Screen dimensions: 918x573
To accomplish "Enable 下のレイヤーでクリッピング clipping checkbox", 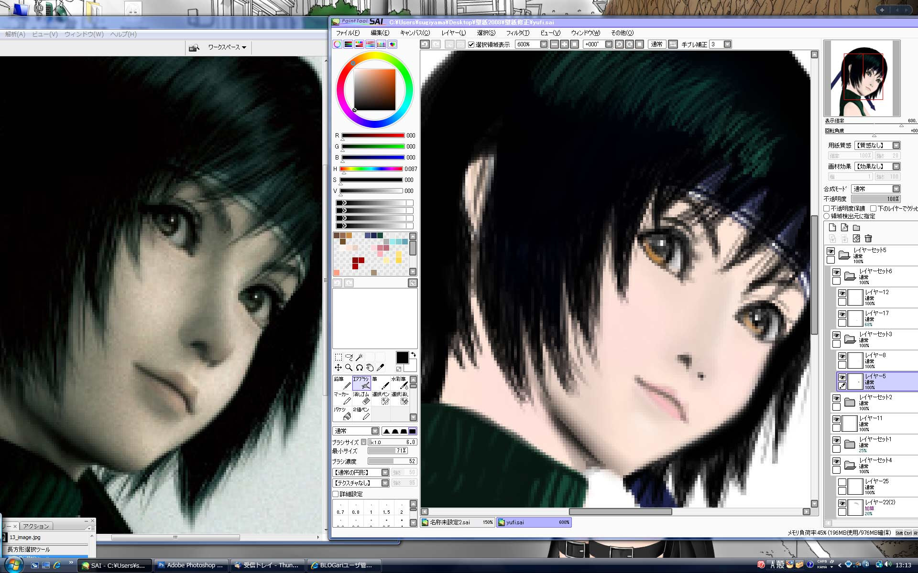I will point(874,209).
